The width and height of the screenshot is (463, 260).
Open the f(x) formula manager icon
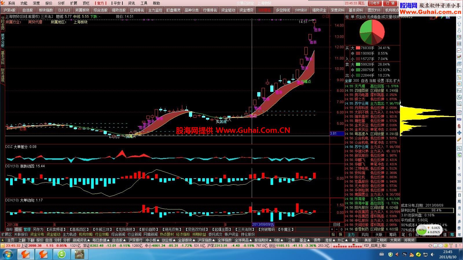459,97
